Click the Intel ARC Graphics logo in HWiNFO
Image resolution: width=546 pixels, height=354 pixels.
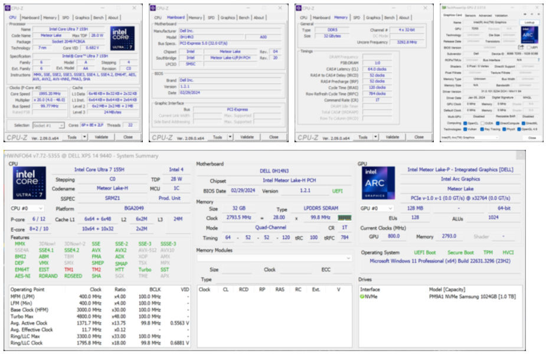point(378,183)
